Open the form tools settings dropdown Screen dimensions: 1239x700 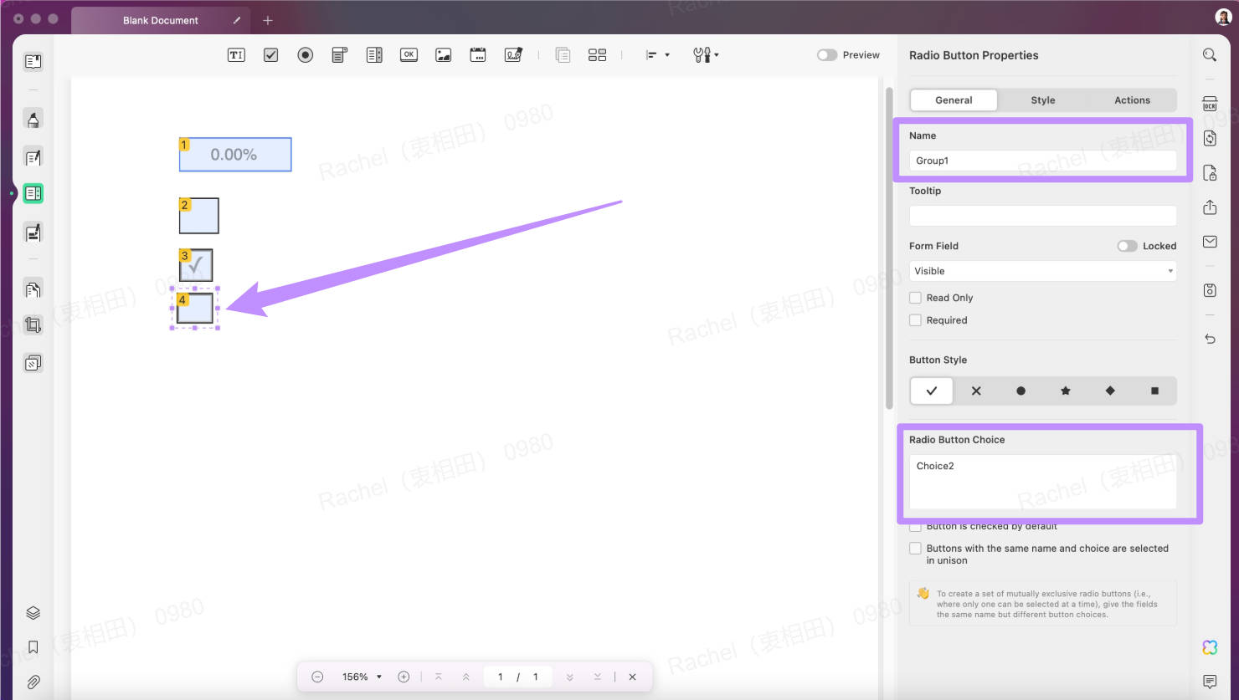click(706, 55)
